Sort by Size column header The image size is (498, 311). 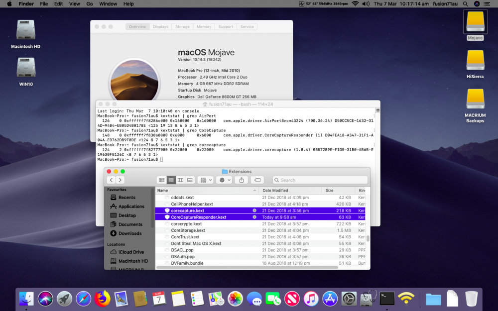pos(338,191)
